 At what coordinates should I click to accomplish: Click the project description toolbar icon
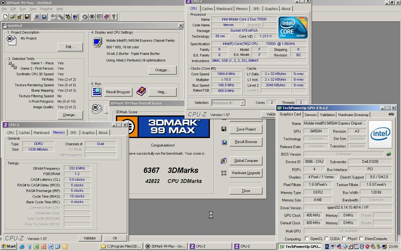point(54,17)
